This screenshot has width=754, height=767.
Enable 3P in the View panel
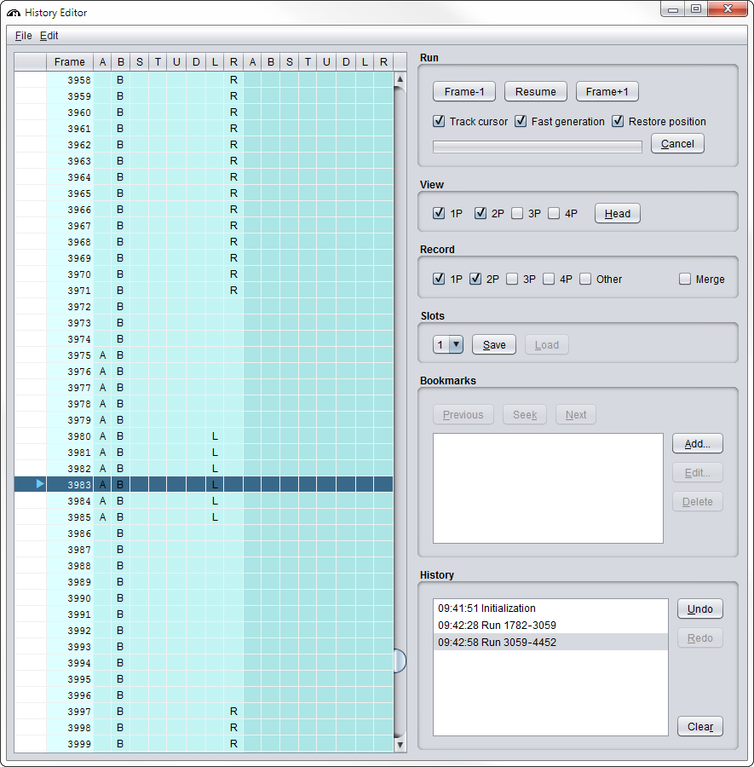(517, 213)
